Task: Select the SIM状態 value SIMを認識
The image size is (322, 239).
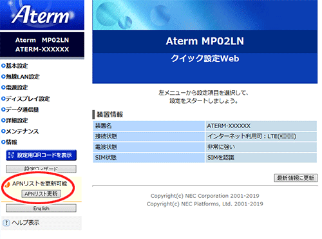Action: coord(221,158)
